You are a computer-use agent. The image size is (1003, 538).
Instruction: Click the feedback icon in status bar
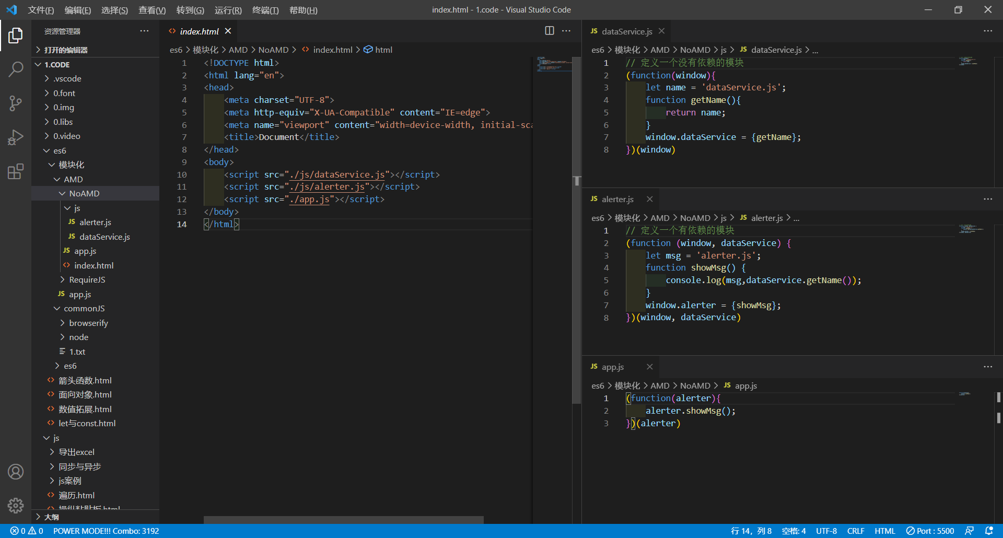(x=969, y=531)
